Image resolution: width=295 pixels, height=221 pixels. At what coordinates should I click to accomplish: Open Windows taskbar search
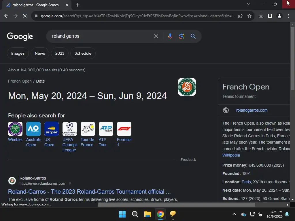pos(135,214)
